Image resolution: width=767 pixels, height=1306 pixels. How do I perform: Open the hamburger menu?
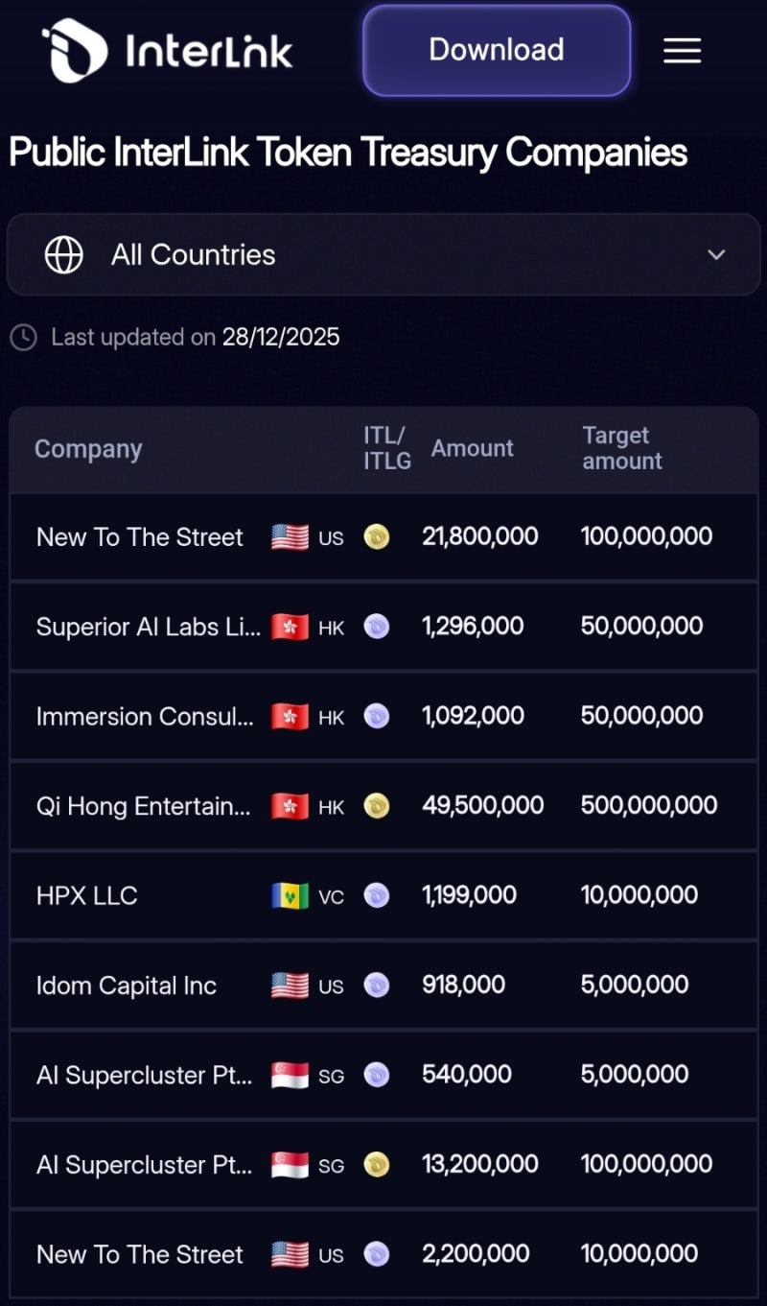pos(682,51)
